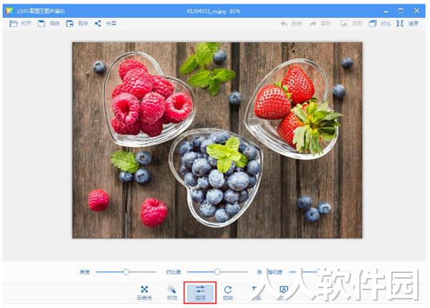
Task: Close the picture editor window
Action: 416,11
